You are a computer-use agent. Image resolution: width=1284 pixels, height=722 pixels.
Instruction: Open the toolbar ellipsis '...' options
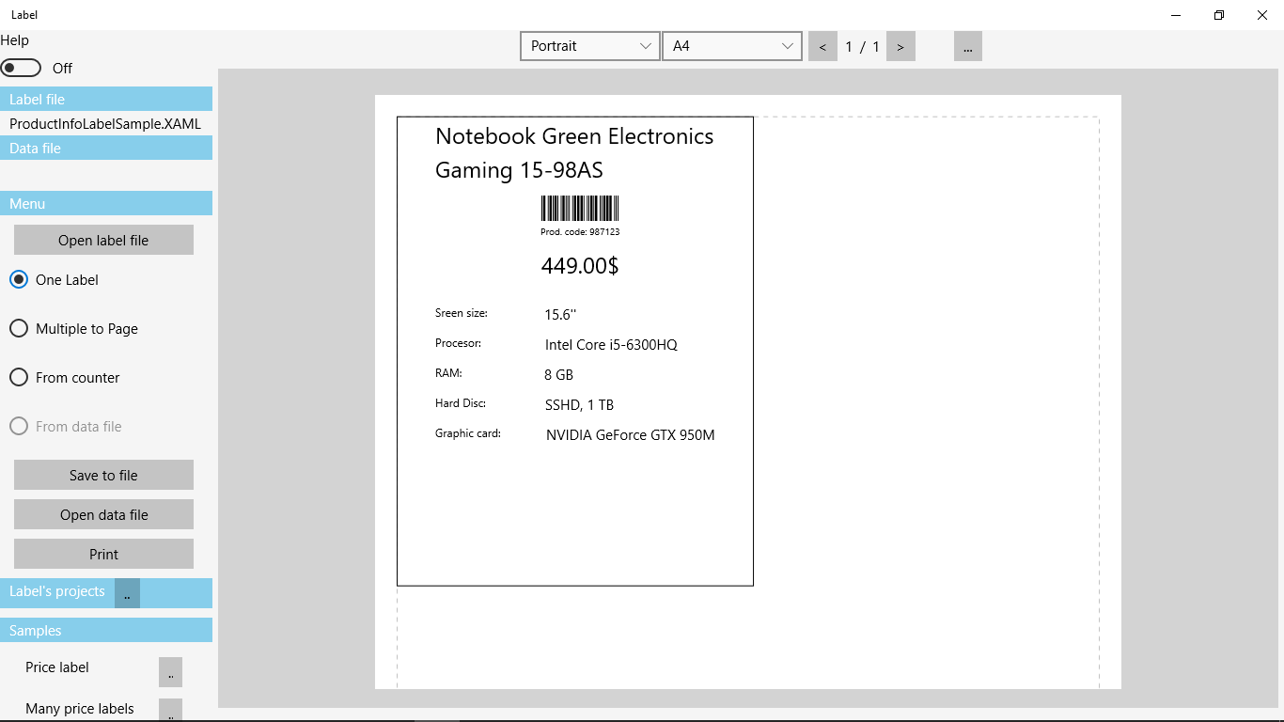967,45
